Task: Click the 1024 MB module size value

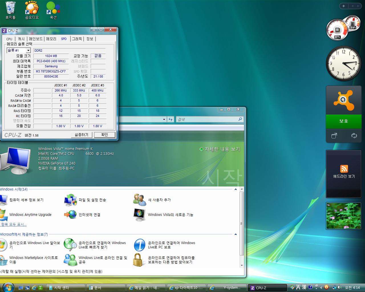Action: (51, 56)
